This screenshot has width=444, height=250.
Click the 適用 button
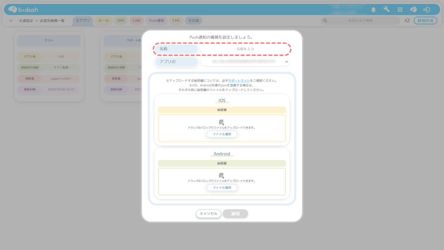pyautogui.click(x=235, y=214)
